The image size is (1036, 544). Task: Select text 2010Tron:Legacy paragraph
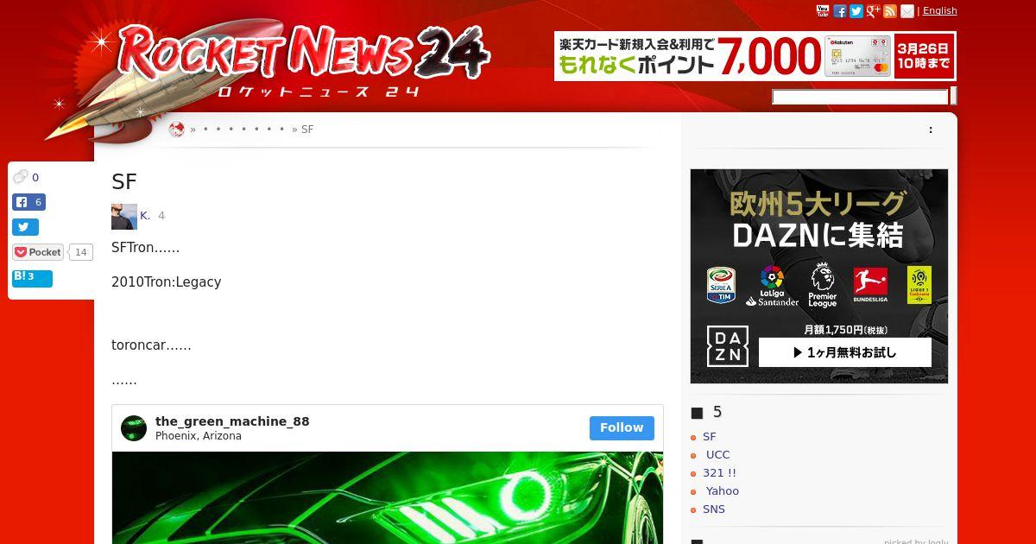tap(167, 282)
